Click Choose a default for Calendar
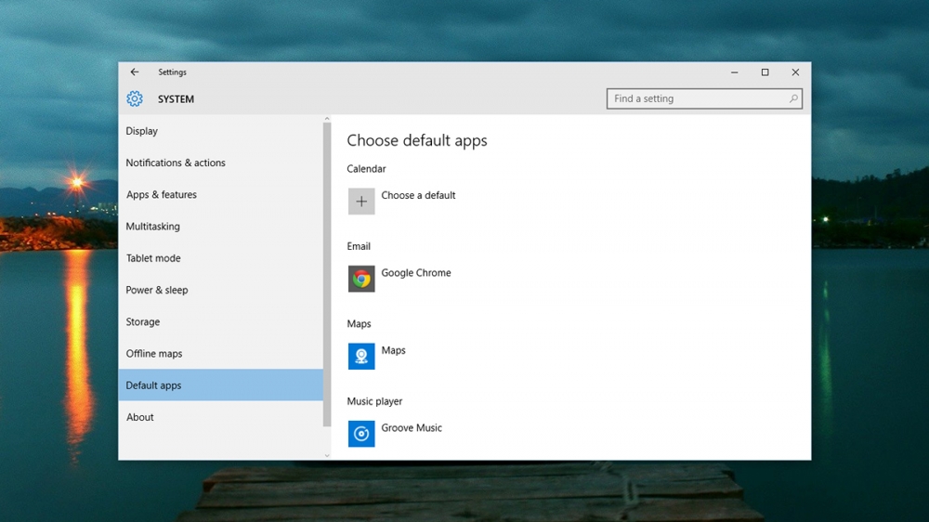The width and height of the screenshot is (929, 522). click(418, 195)
